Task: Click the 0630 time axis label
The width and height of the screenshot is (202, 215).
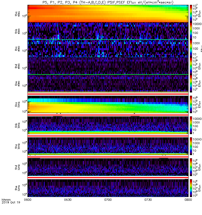Action: [x=68, y=200]
